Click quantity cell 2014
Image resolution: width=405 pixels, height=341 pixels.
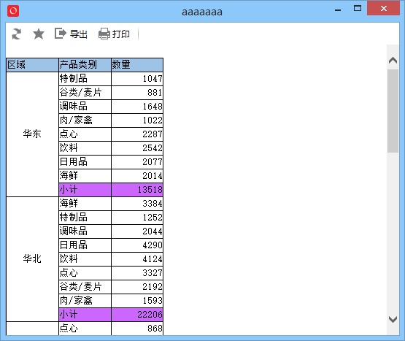click(137, 176)
